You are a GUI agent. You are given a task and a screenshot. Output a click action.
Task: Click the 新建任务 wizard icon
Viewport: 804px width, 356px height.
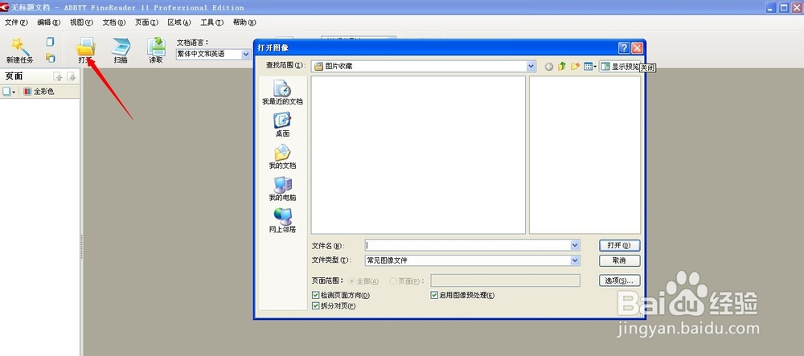coord(21,47)
